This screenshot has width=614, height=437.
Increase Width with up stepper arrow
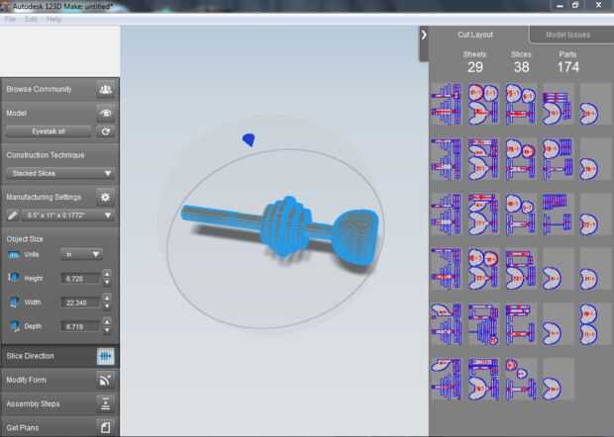click(x=107, y=298)
